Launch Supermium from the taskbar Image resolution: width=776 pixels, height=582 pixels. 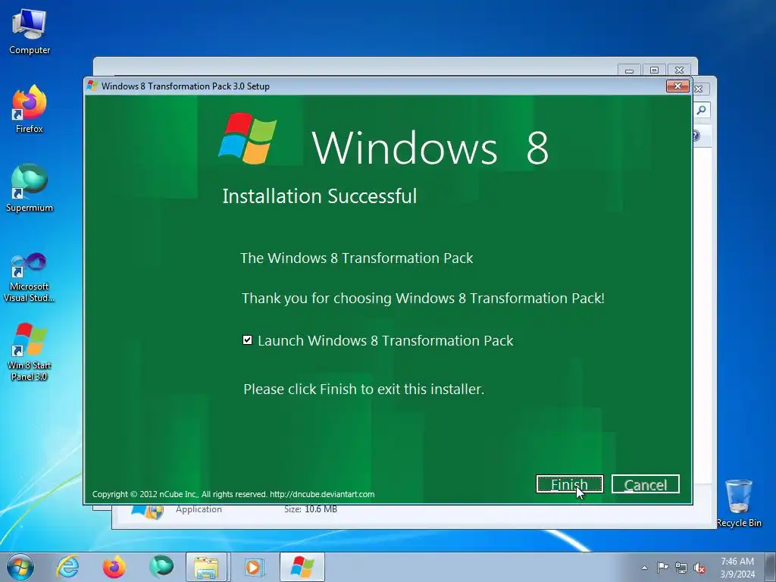tap(161, 567)
